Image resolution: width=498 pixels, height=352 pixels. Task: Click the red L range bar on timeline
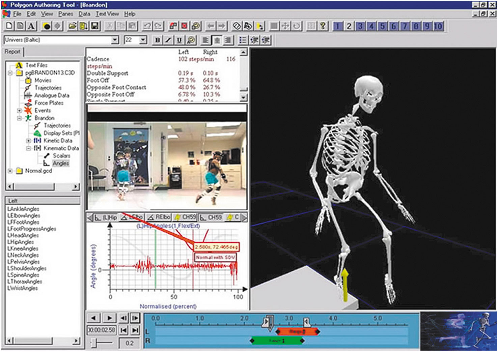point(297,332)
